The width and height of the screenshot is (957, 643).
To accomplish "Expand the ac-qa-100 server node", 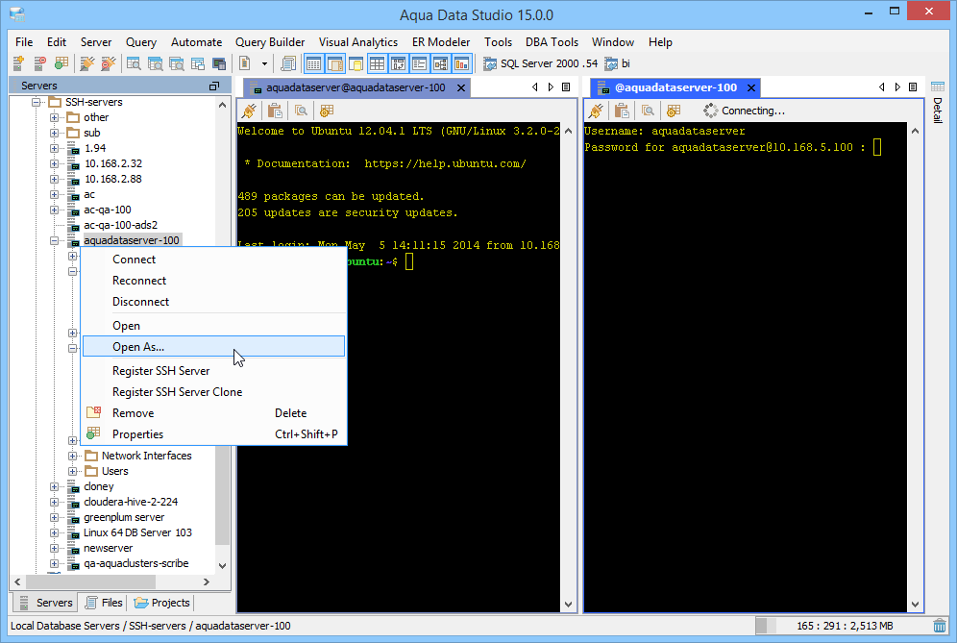I will (x=55, y=210).
